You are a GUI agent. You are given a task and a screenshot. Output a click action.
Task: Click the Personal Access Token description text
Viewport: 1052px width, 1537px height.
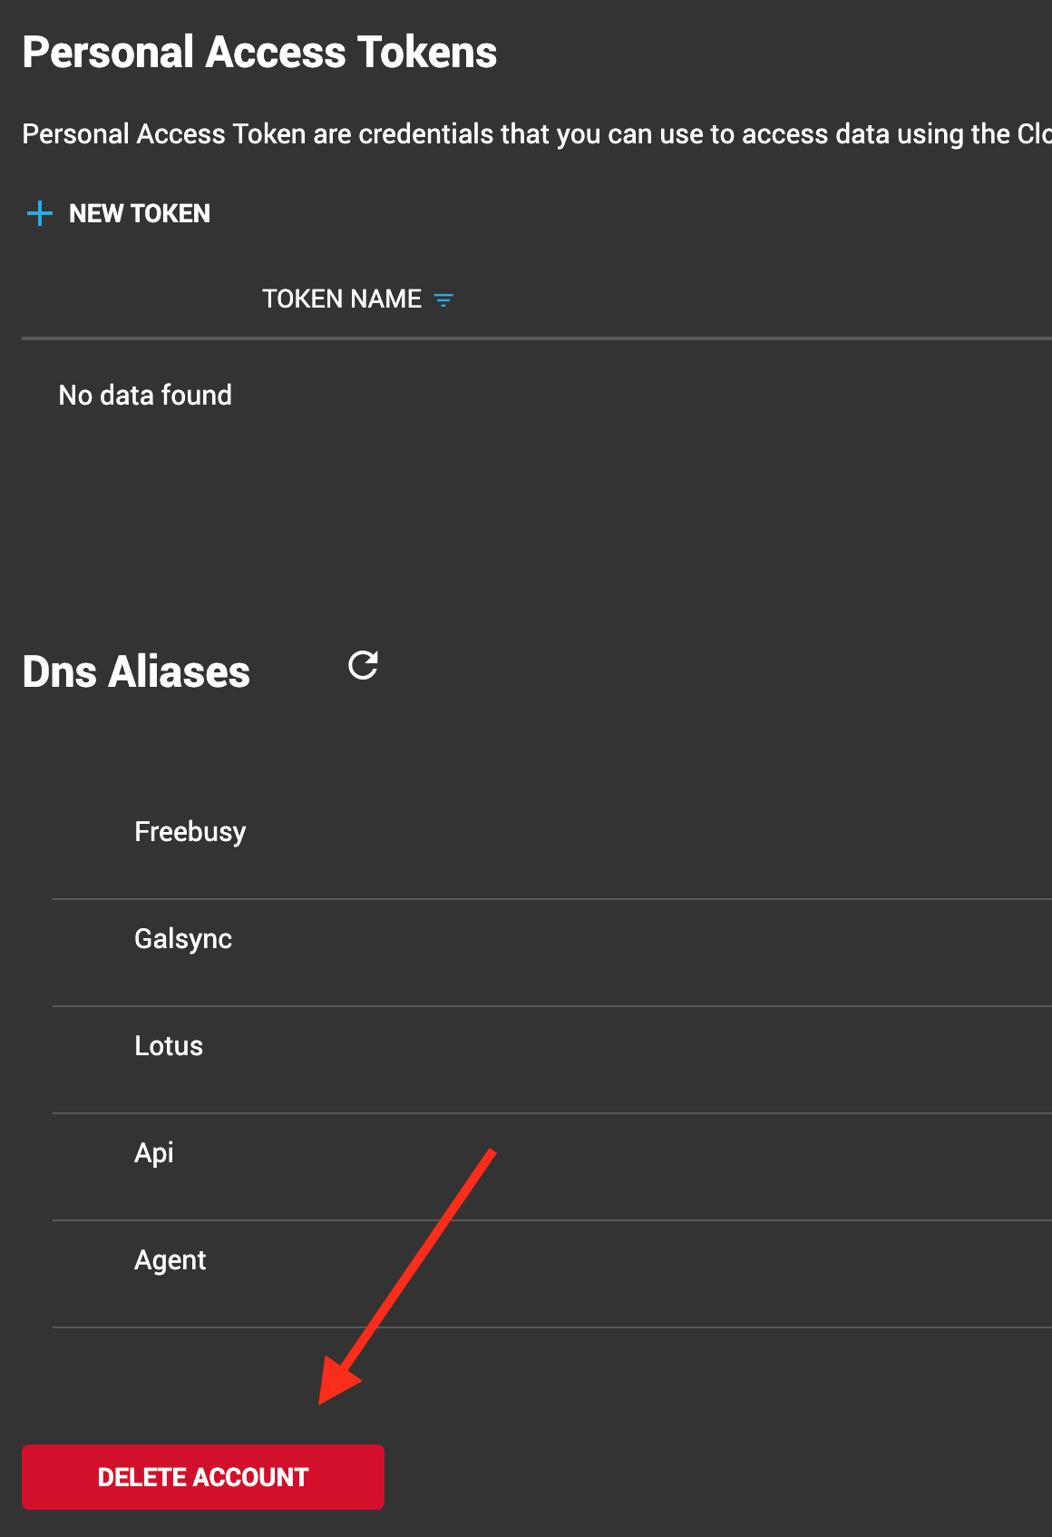pos(535,134)
